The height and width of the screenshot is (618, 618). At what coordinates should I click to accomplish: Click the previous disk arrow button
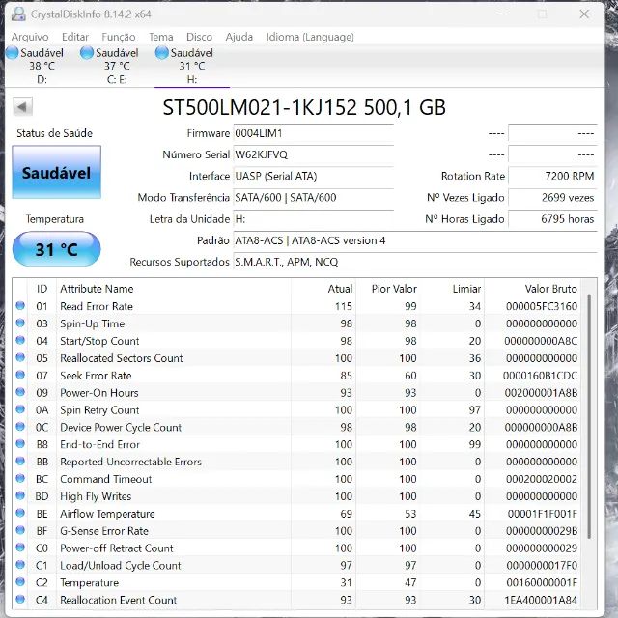click(x=22, y=106)
